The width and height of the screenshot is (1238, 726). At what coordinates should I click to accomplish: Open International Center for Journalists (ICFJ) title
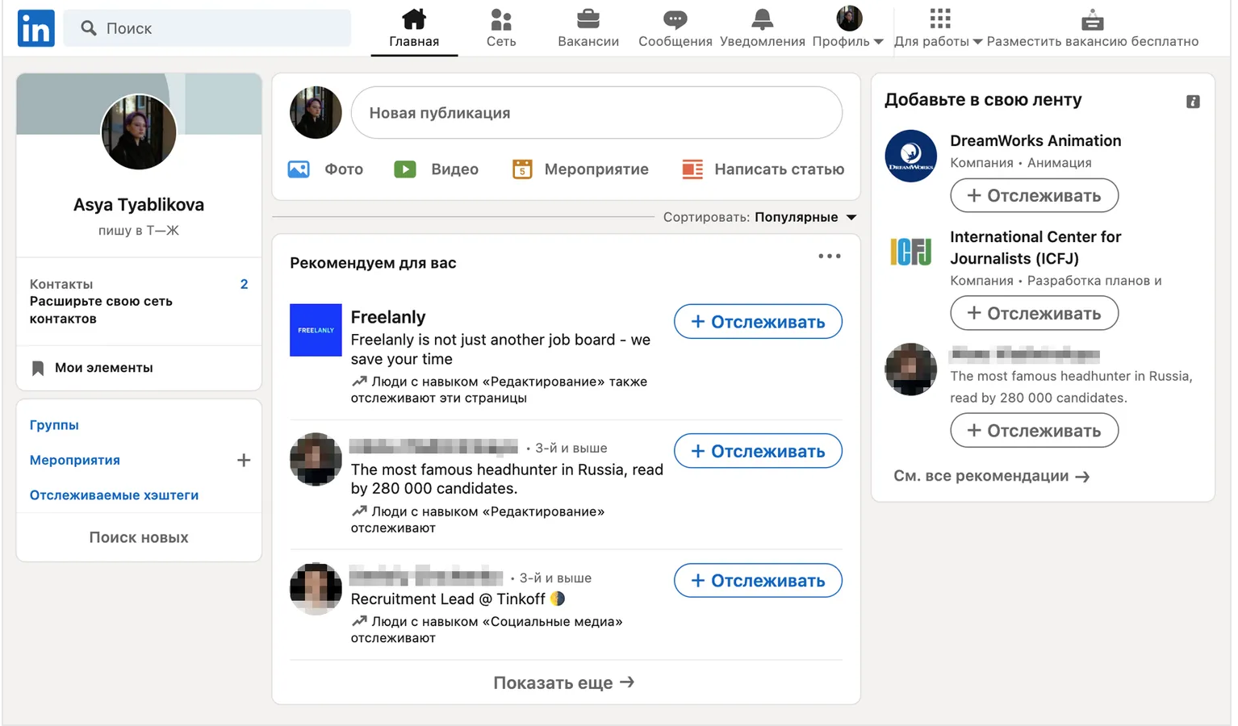point(1035,248)
